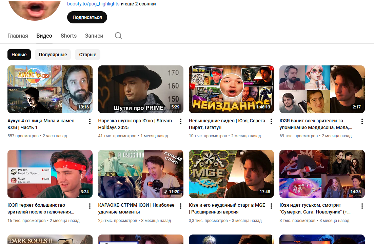Open title Нарезка шуток про Юзю
The image size is (374, 244).
coord(135,124)
